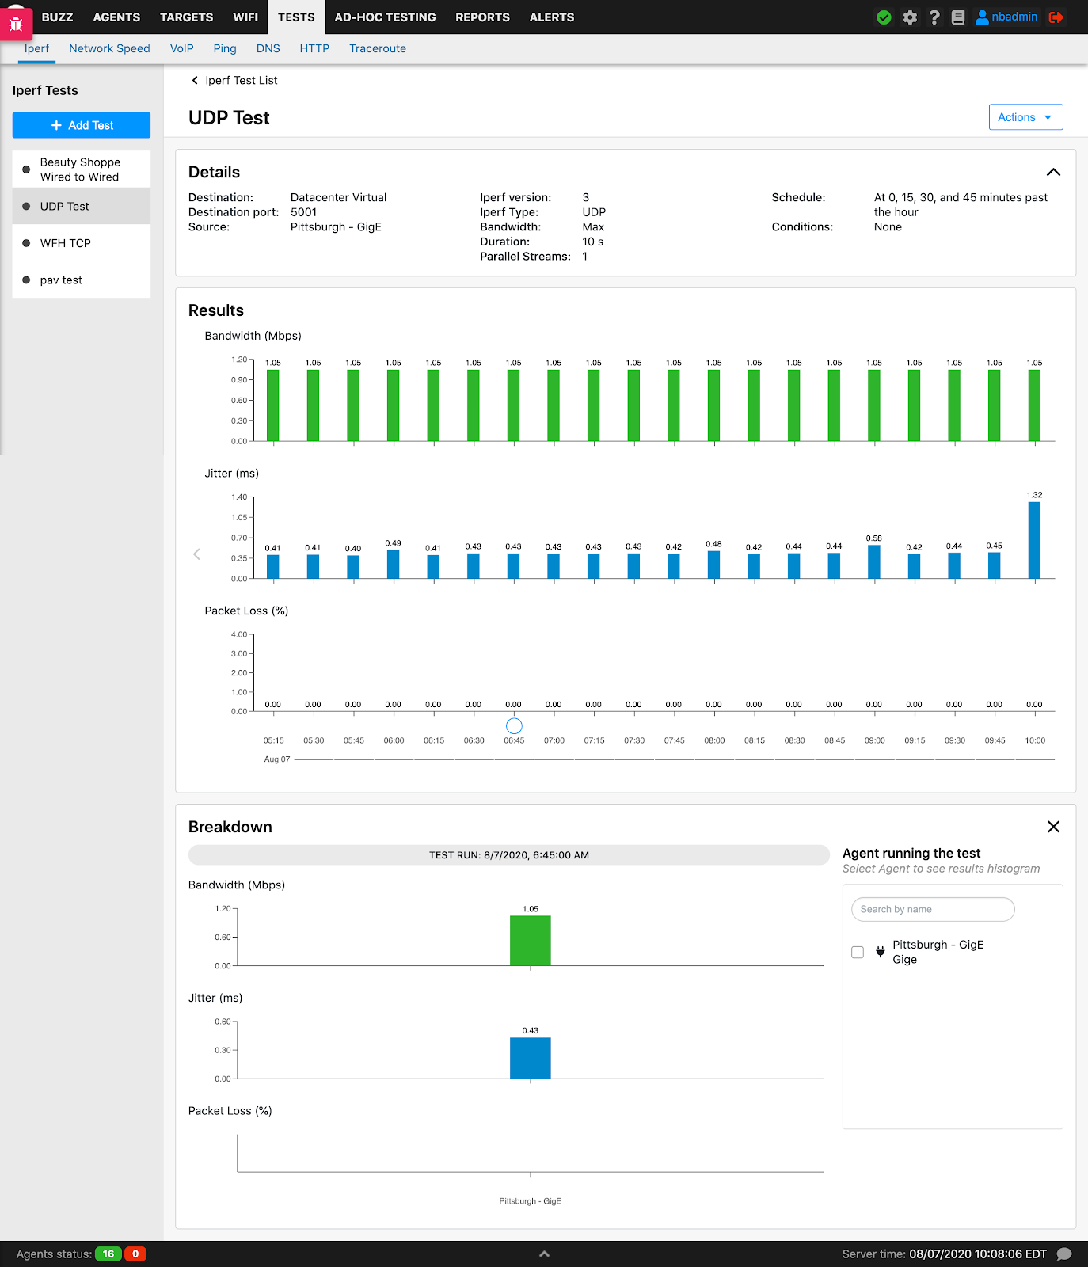Click the Breakdown bandwidth 1.05 green bar

pyautogui.click(x=531, y=941)
